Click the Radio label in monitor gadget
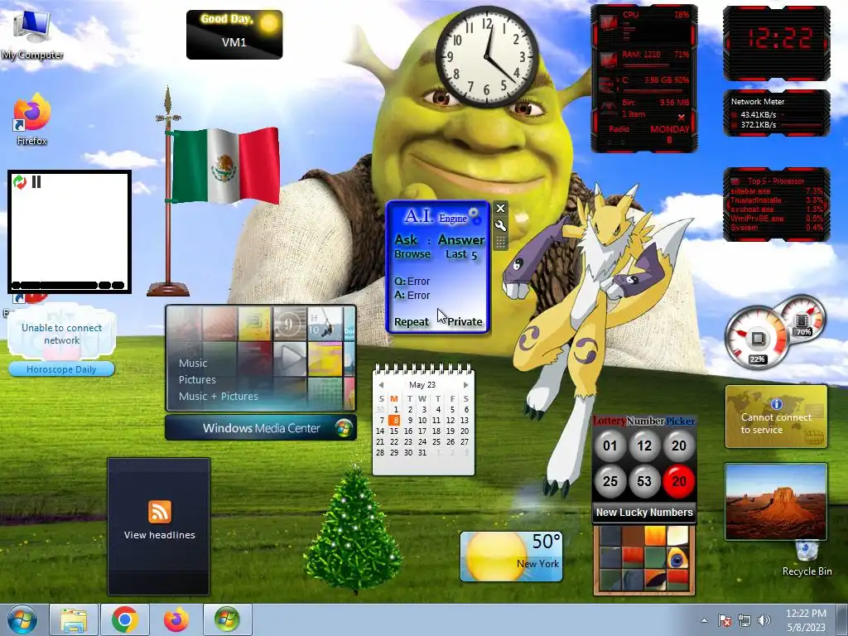 click(x=619, y=129)
